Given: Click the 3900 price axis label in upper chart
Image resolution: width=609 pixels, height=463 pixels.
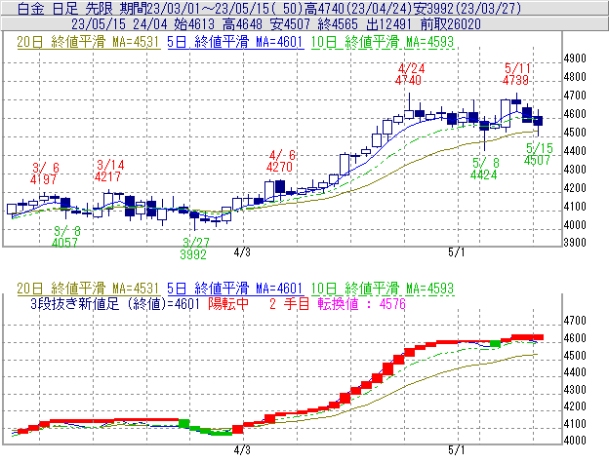Looking at the screenshot, I should (575, 243).
